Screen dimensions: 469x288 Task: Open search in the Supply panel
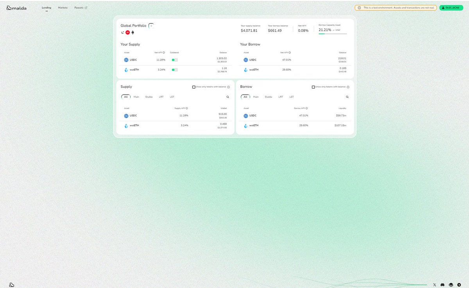tap(227, 97)
